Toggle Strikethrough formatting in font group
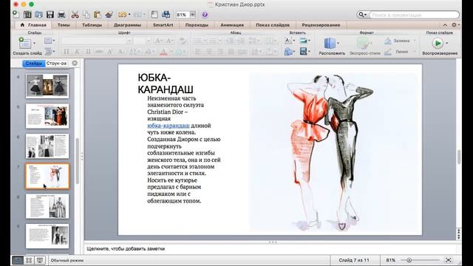 (99, 52)
